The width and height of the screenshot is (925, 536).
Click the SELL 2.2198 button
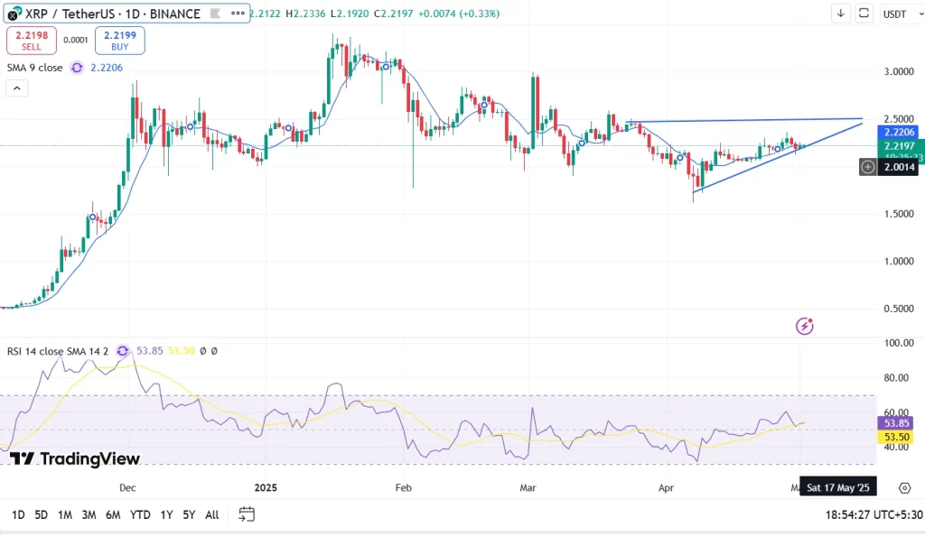[x=32, y=41]
